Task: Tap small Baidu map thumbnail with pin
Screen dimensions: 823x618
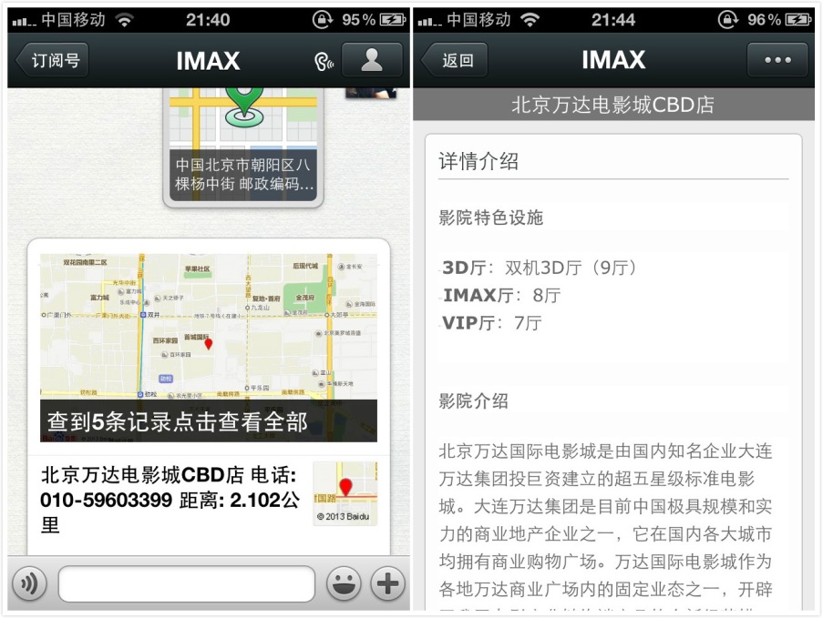Action: [x=345, y=493]
